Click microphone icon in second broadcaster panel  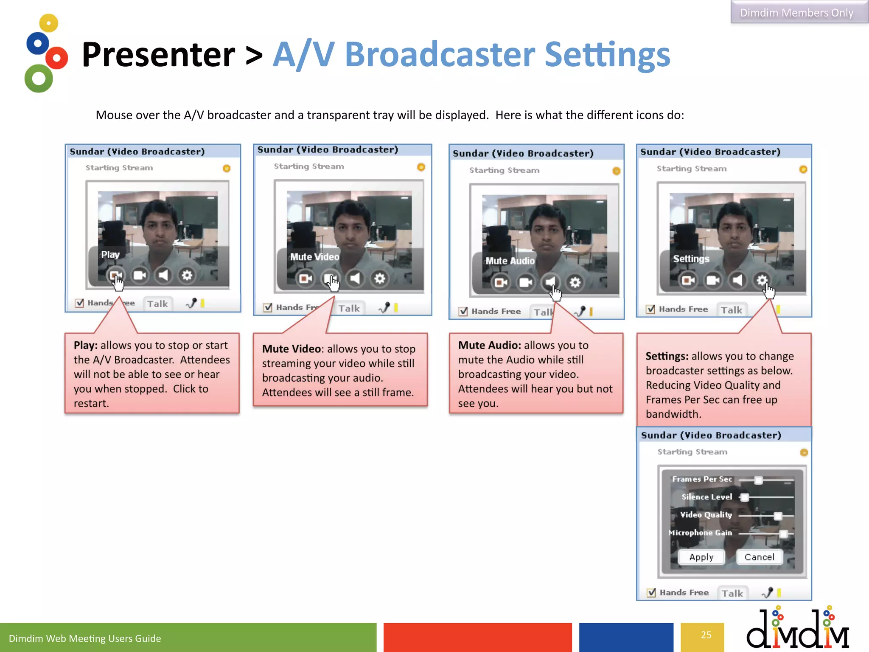(384, 307)
